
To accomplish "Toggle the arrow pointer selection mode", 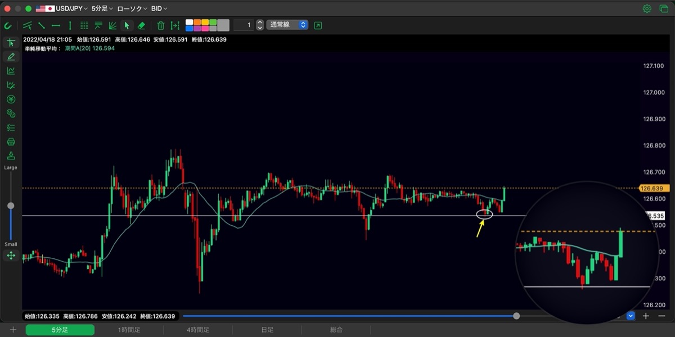I will pyautogui.click(x=127, y=25).
